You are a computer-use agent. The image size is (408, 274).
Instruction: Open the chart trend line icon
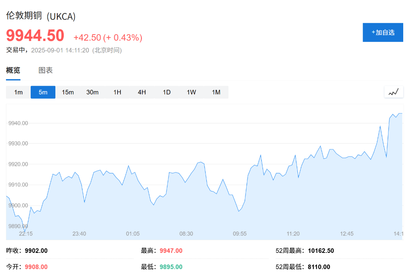(x=394, y=92)
